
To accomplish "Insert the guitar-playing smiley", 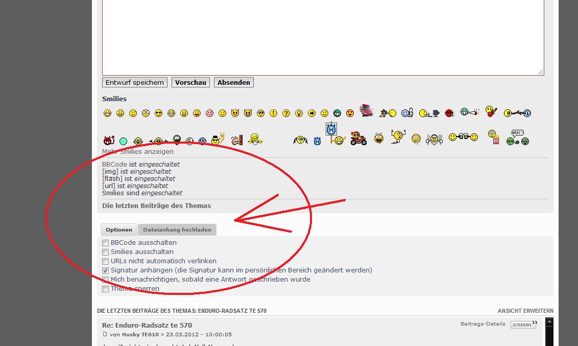I will coord(491,111).
